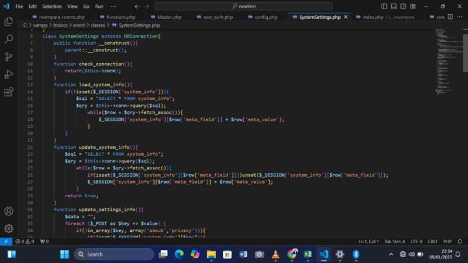
Task: Expand the 'classes' breadcrumb folder
Action: pos(97,25)
